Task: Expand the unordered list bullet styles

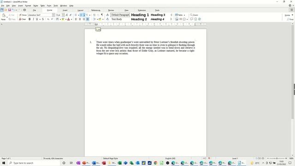Action: point(78,15)
